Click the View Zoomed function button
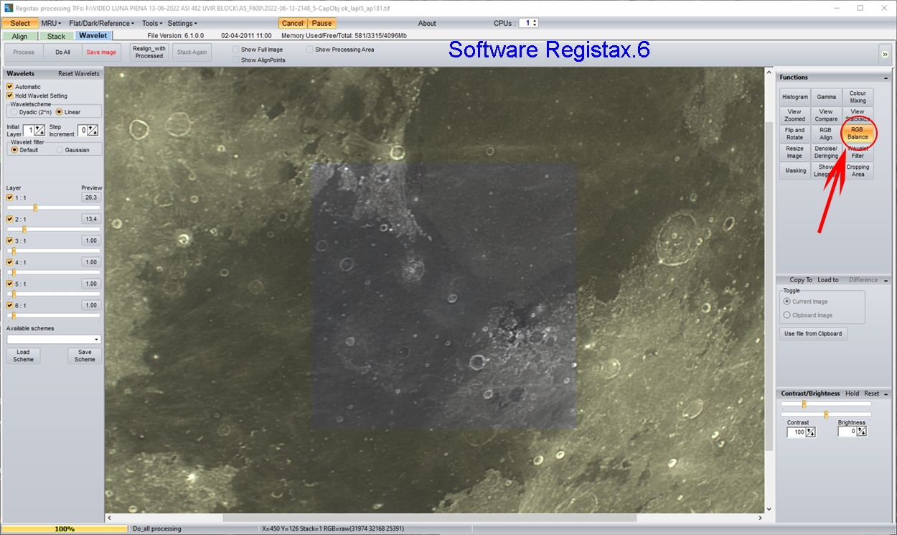The width and height of the screenshot is (897, 535). 795,115
